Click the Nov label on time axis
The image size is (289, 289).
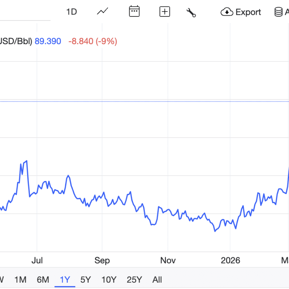pyautogui.click(x=168, y=260)
